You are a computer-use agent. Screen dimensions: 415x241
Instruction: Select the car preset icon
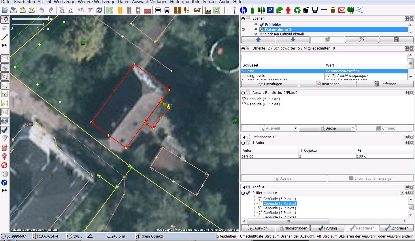158,10
